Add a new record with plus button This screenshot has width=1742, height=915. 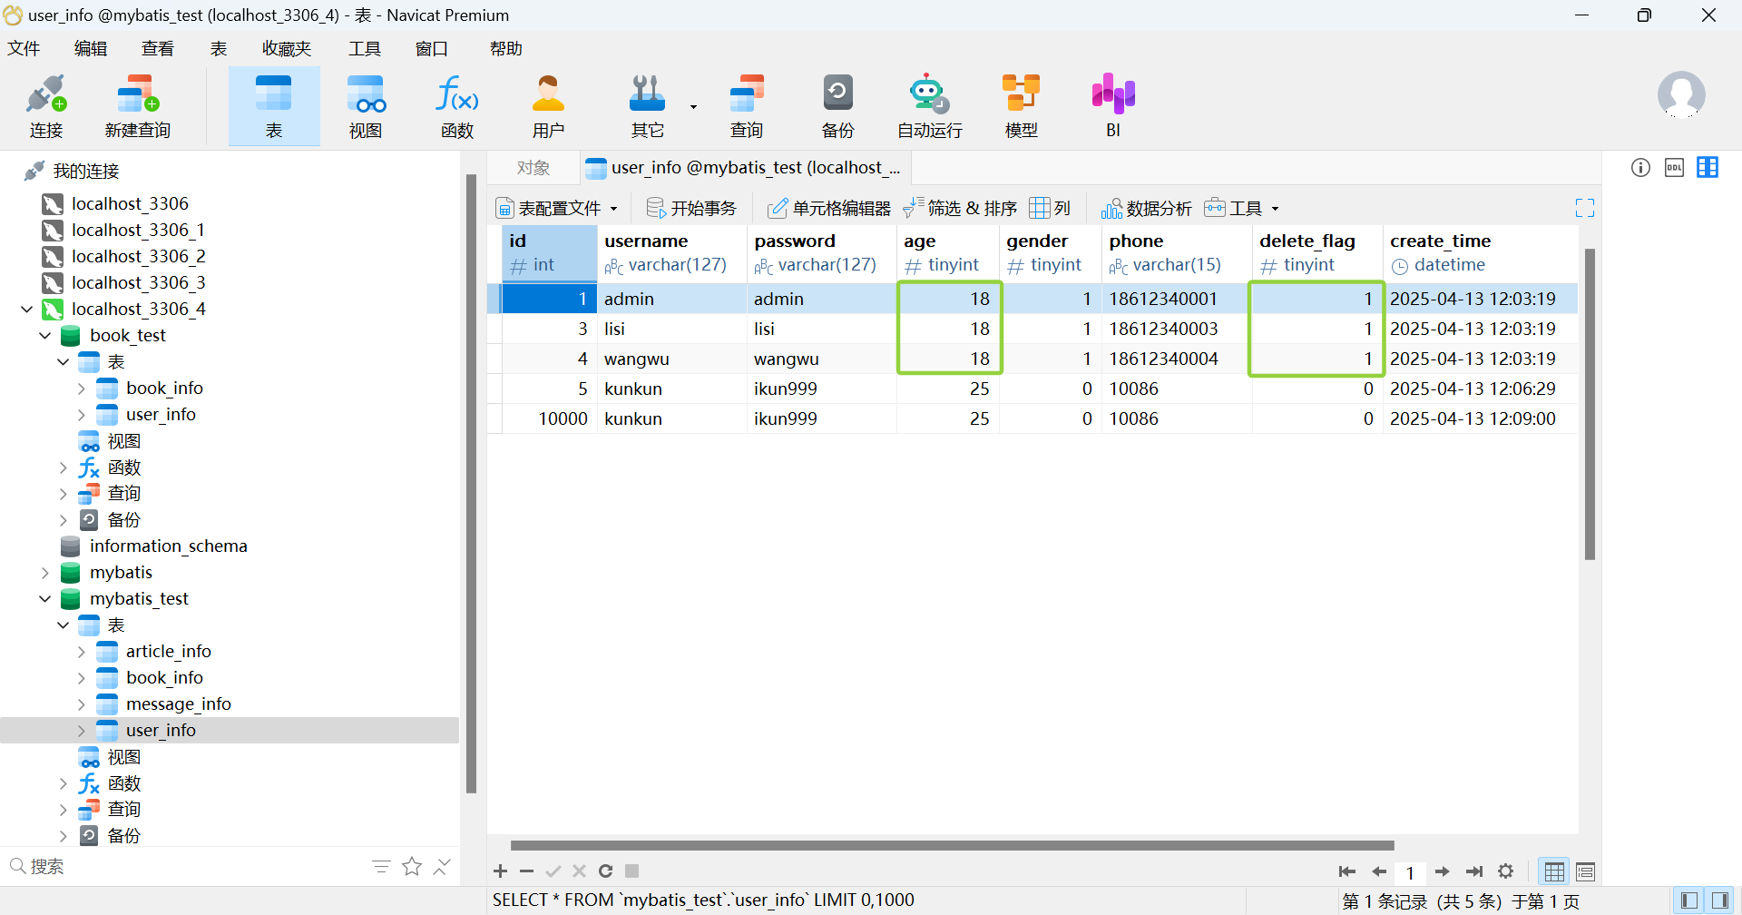(x=500, y=871)
